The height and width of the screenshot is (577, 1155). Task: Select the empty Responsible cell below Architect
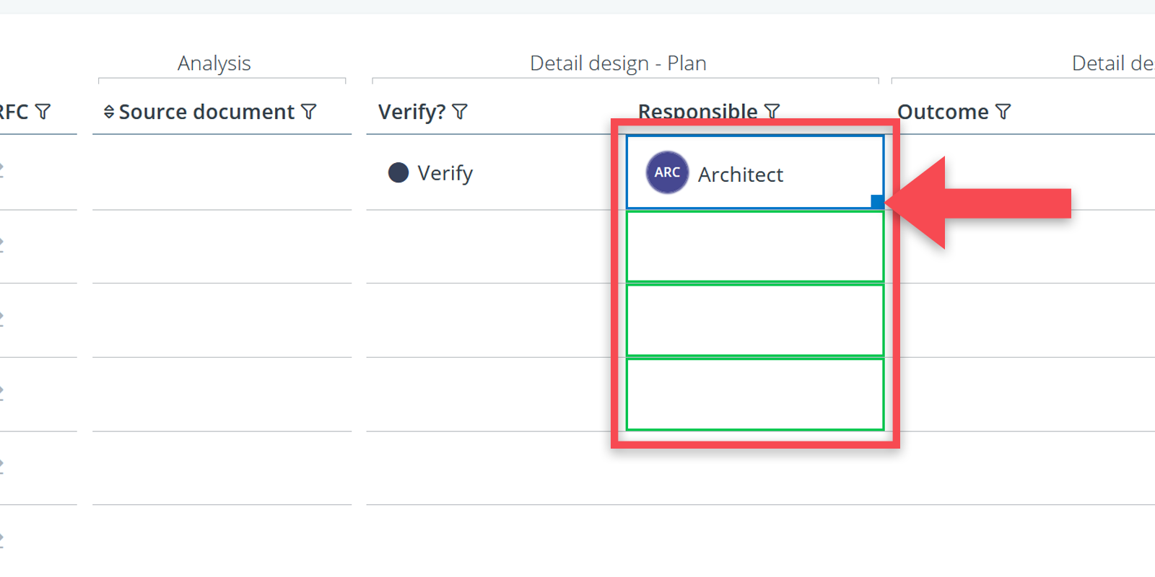755,246
